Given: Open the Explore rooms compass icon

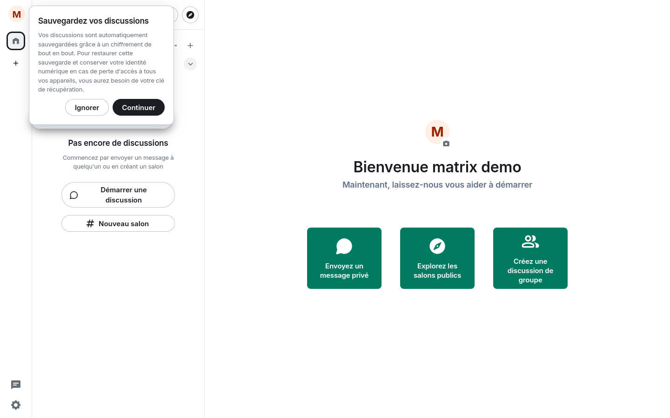Looking at the screenshot, I should pos(190,15).
